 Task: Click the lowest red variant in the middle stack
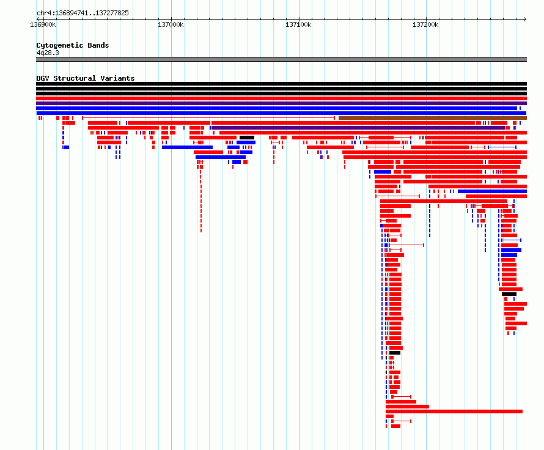coord(395,426)
